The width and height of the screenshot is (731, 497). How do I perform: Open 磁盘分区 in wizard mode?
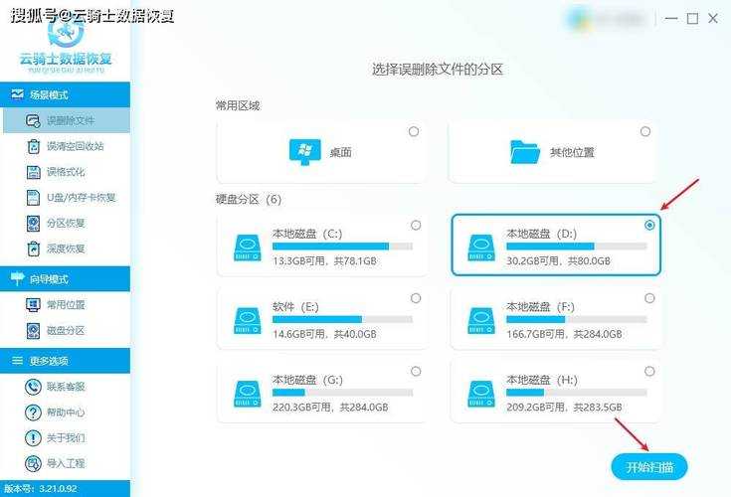pos(65,331)
